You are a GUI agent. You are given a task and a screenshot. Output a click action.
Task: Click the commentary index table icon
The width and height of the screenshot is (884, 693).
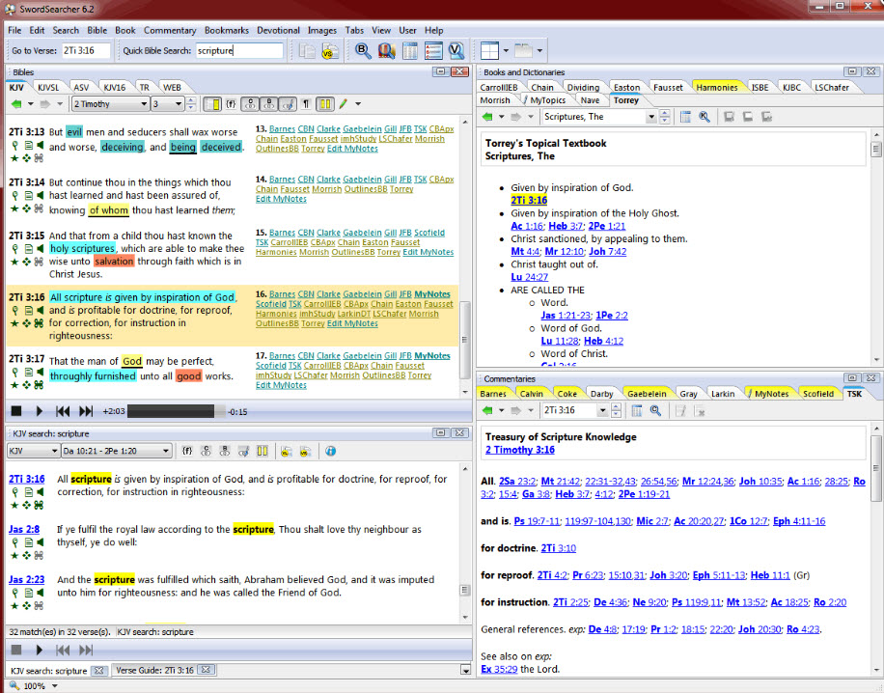[x=637, y=410]
